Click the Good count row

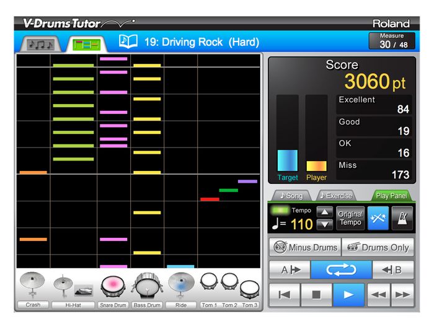[374, 126]
